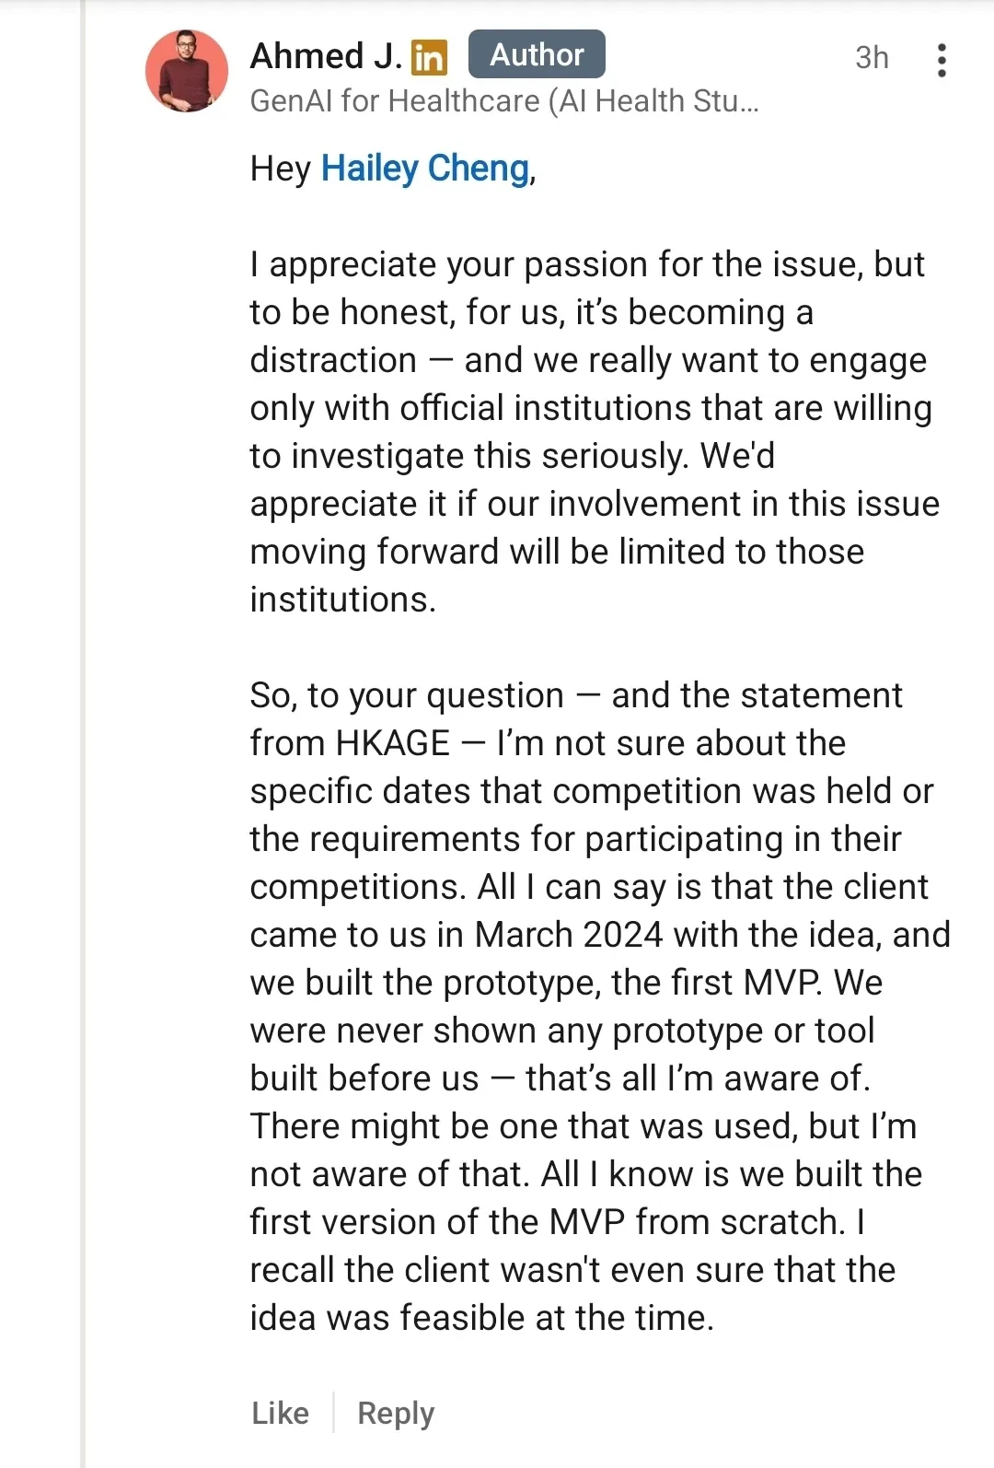Click the paragraph starting "I appreciate your passion"
994x1468 pixels.
(x=589, y=431)
